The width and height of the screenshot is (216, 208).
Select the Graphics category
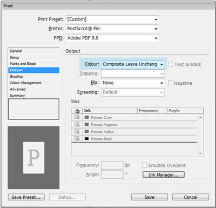pos(33,77)
